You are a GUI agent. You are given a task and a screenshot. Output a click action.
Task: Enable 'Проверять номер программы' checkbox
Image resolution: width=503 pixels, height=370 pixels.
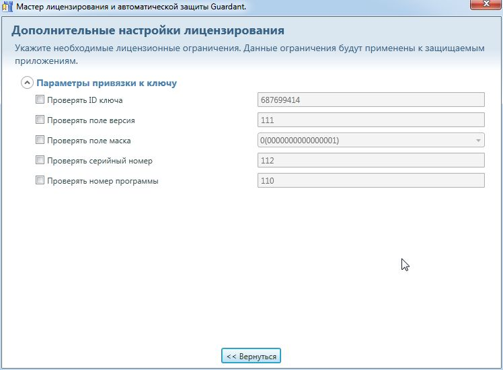40,180
